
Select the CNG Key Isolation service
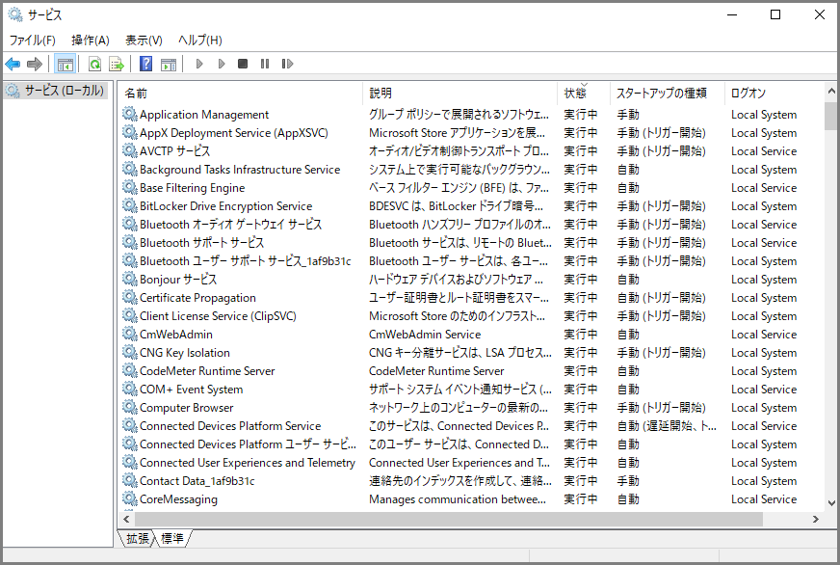[185, 352]
